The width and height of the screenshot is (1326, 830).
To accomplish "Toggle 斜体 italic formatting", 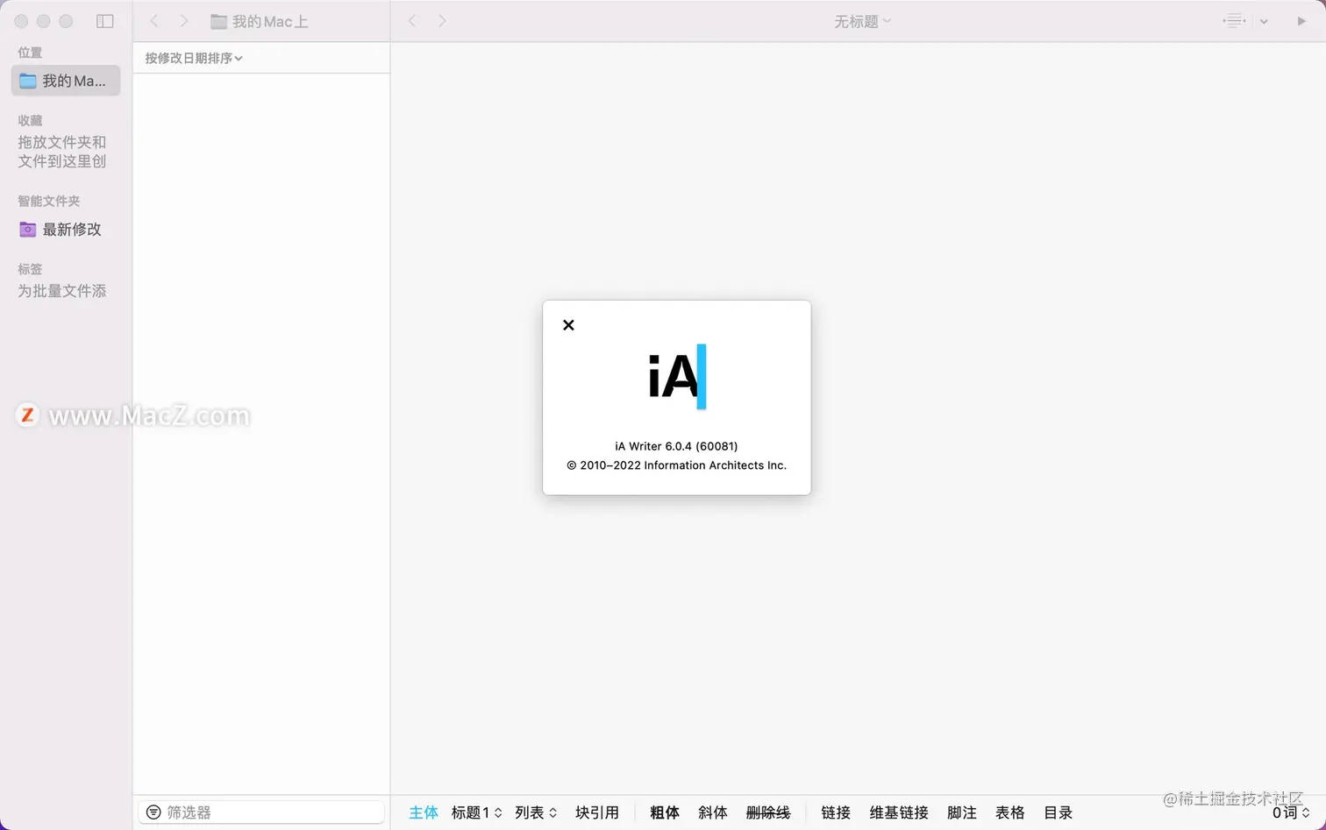I will click(x=713, y=812).
